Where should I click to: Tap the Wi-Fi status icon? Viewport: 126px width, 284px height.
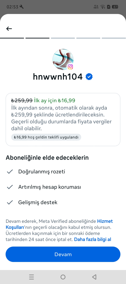(x=103, y=7)
